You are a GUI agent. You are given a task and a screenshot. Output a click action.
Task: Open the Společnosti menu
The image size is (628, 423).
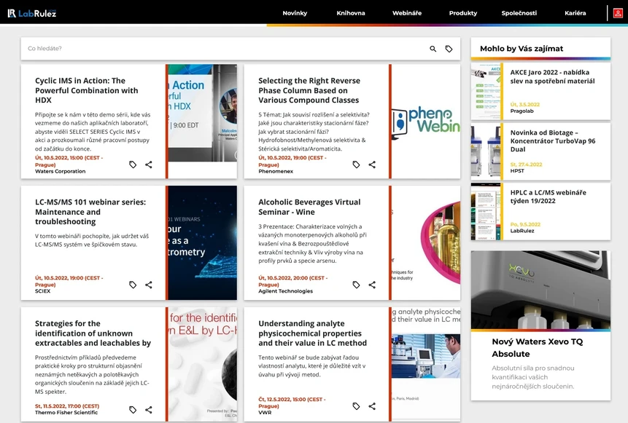coord(519,13)
